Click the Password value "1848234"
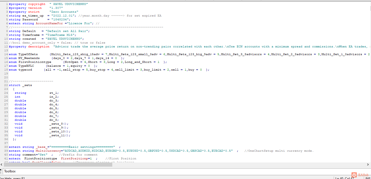 pos(60,20)
